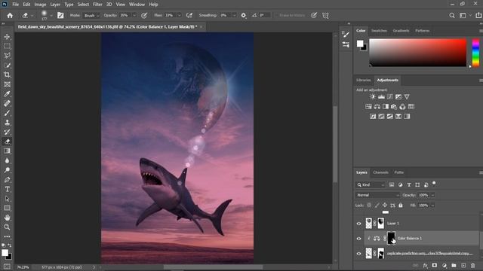Toggle lock transparent pixels
This screenshot has height=271, width=483.
[x=369, y=206]
